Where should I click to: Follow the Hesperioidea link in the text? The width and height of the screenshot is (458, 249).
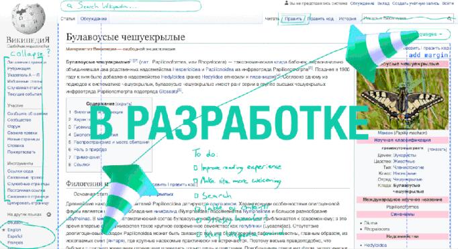coord(186,70)
